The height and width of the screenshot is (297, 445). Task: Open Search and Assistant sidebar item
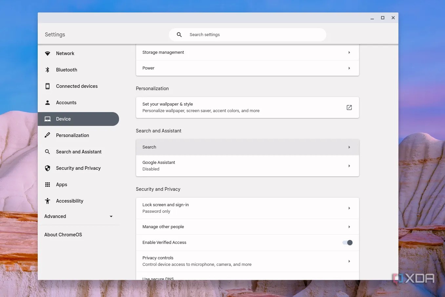[x=78, y=152]
